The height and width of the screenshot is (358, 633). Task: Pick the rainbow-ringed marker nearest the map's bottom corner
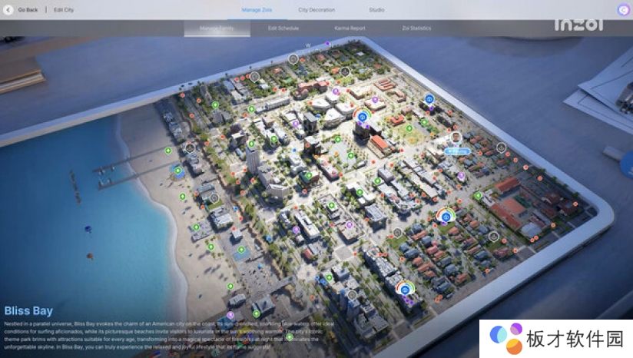tap(405, 289)
